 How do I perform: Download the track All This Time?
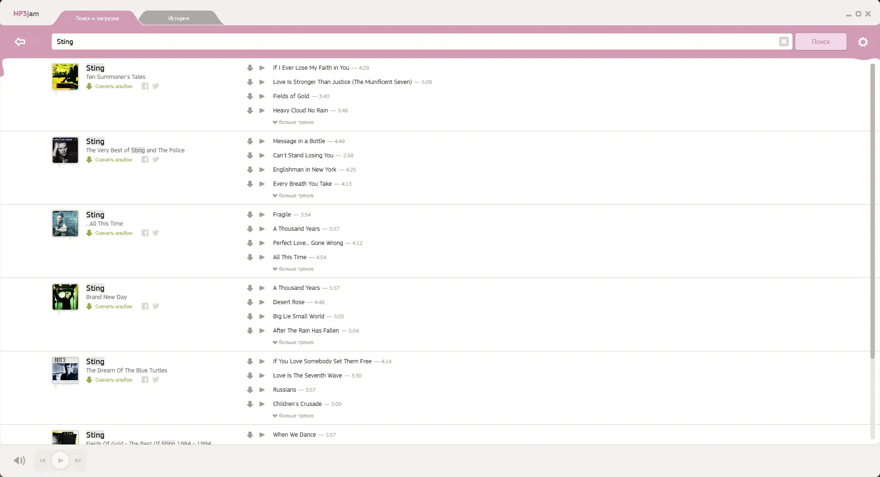coord(250,257)
